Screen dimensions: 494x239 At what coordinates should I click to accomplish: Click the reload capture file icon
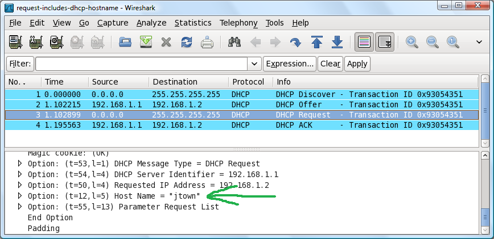click(x=187, y=42)
